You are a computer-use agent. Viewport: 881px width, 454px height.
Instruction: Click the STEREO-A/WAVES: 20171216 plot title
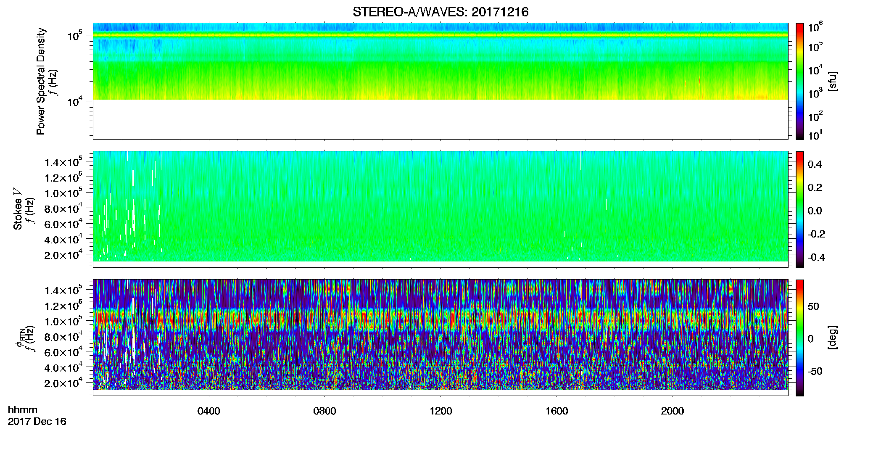440,12
